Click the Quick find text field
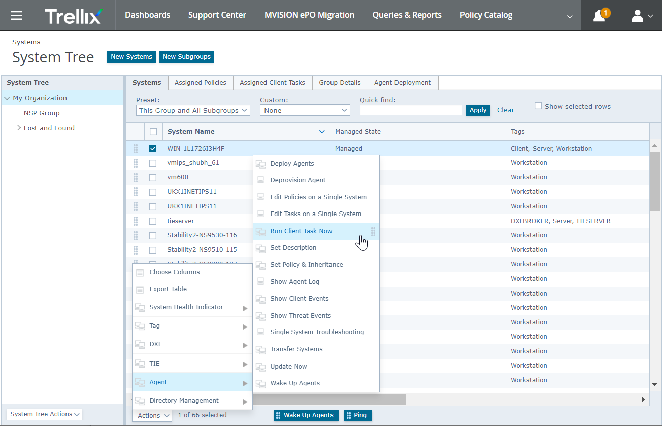This screenshot has height=426, width=662. [x=411, y=110]
